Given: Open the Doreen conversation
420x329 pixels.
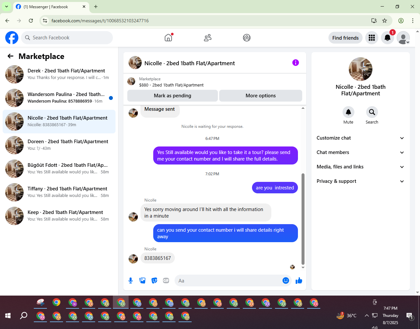Looking at the screenshot, I should (x=59, y=145).
